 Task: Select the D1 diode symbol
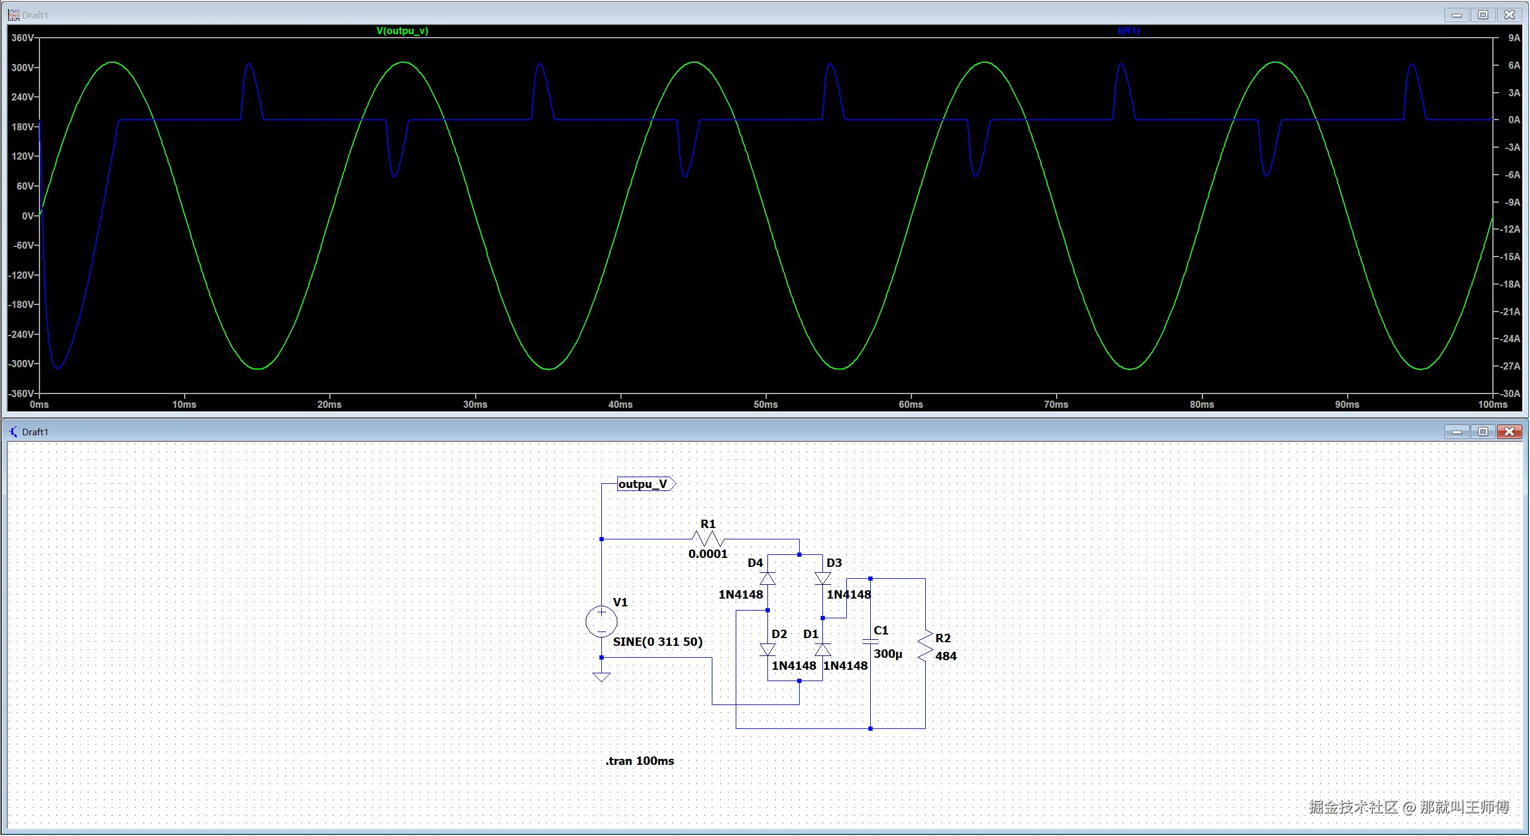(822, 649)
